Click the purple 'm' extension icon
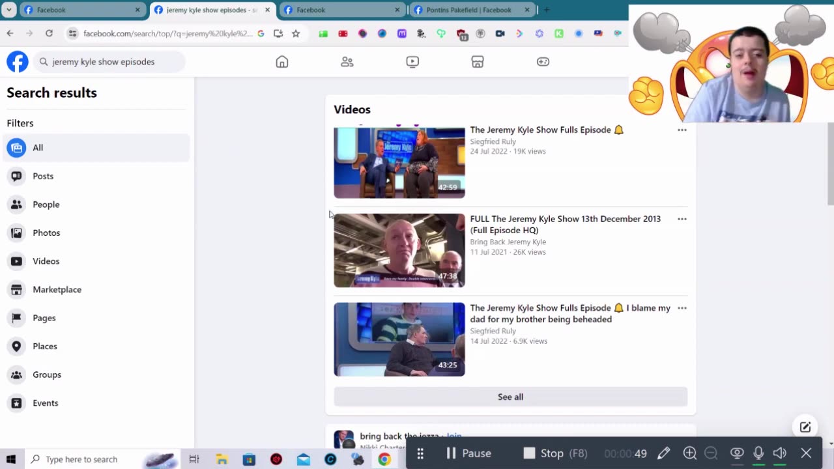 [402, 33]
